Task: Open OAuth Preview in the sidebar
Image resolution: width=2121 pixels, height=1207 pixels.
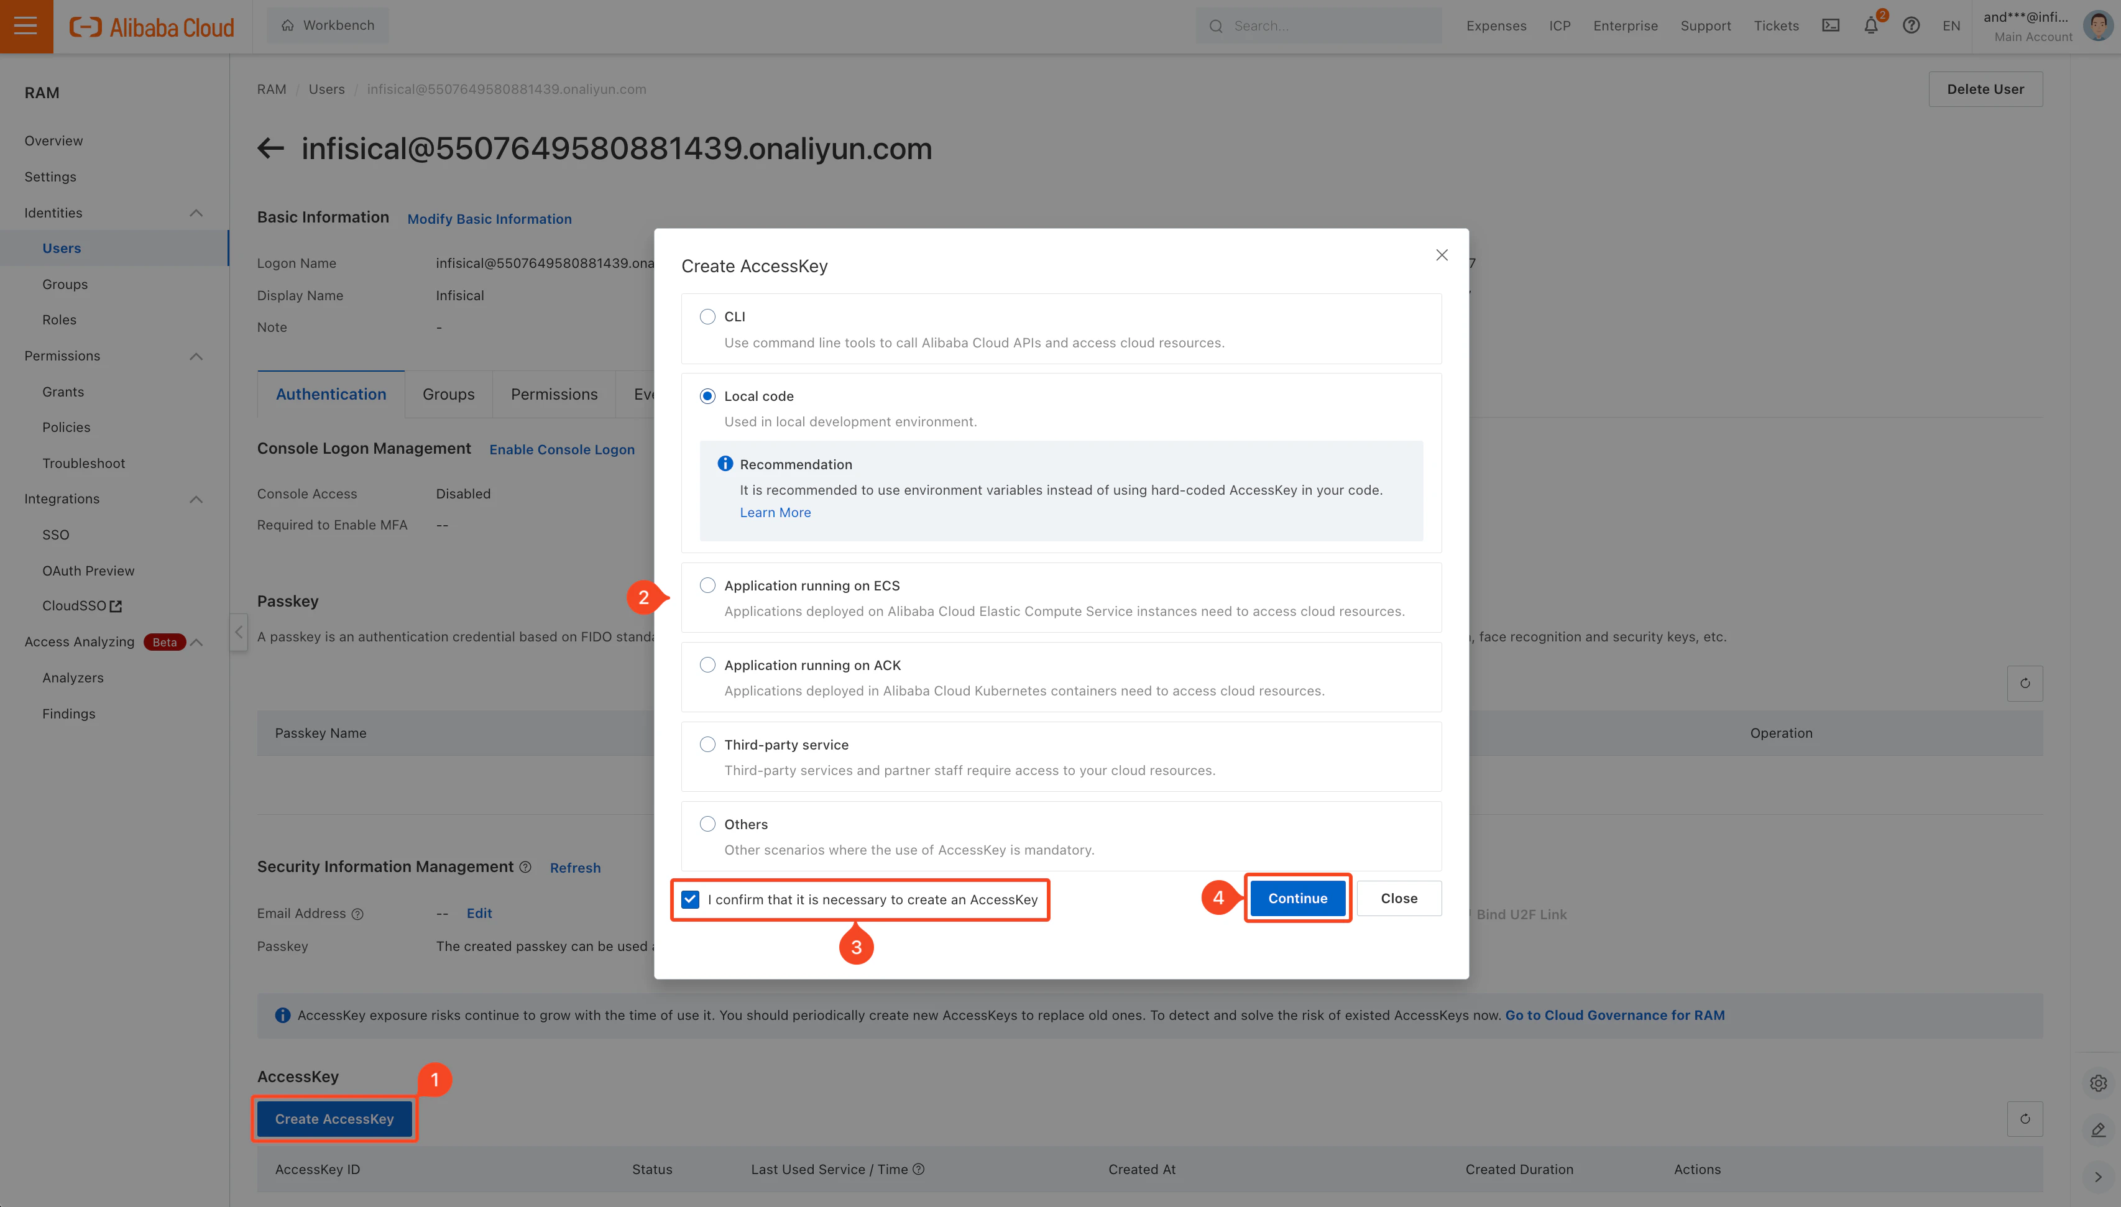Action: click(88, 571)
